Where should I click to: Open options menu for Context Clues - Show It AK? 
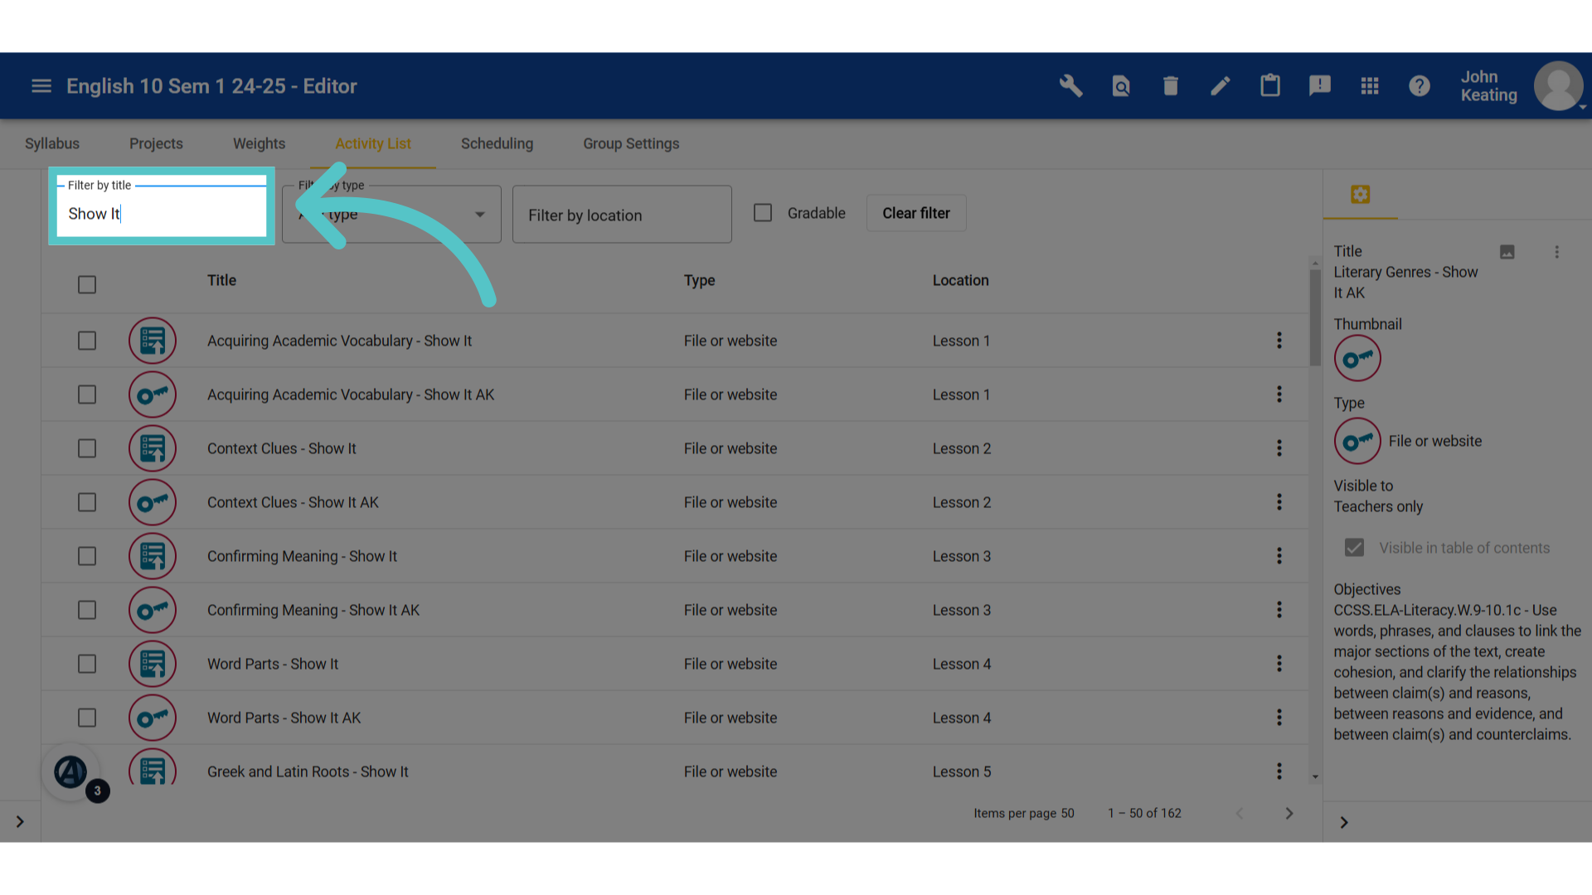tap(1279, 502)
